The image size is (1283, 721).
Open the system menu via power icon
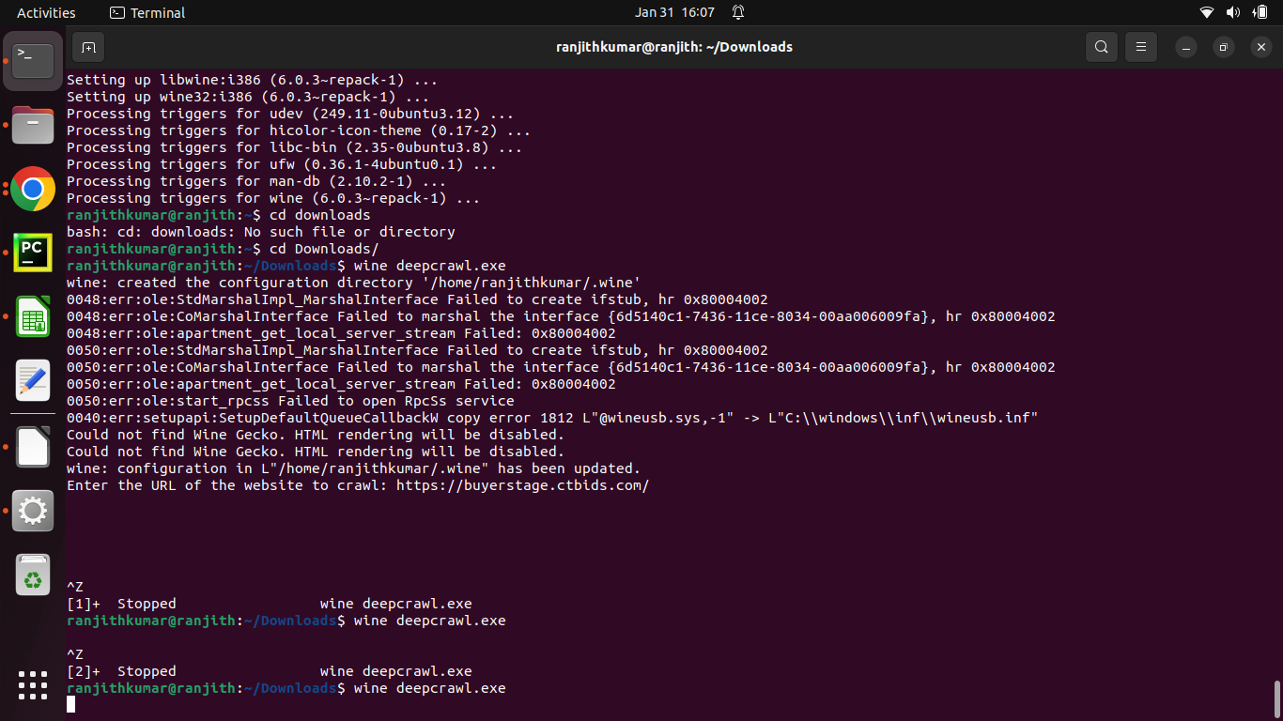(1260, 12)
